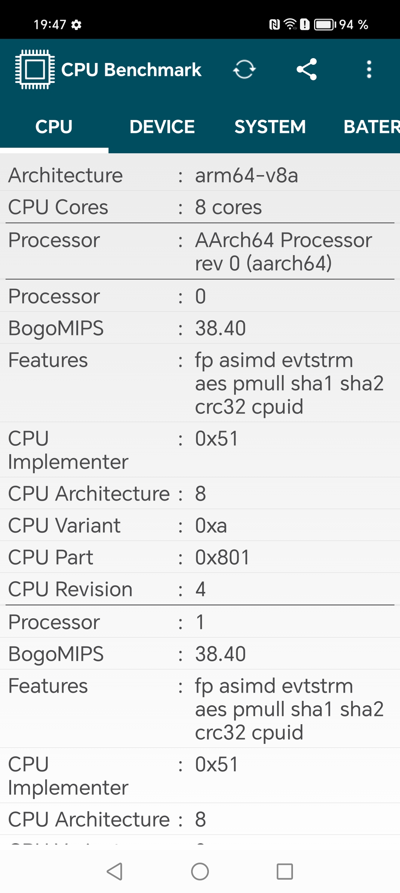
Task: Select the CPU tab
Action: coord(54,127)
